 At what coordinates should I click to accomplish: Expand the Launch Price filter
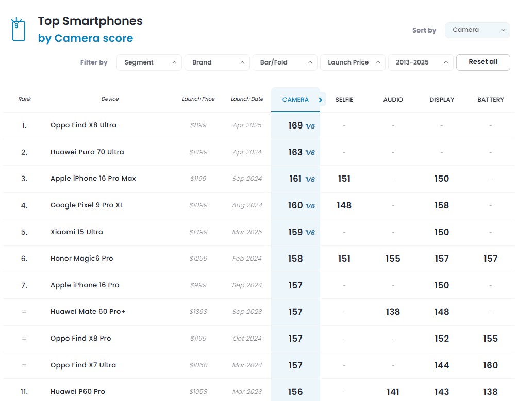point(353,62)
